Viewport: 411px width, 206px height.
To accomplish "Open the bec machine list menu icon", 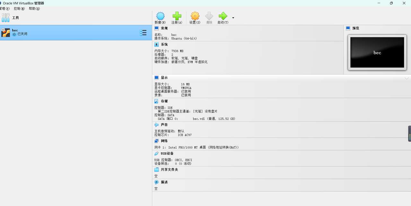I will [143, 32].
